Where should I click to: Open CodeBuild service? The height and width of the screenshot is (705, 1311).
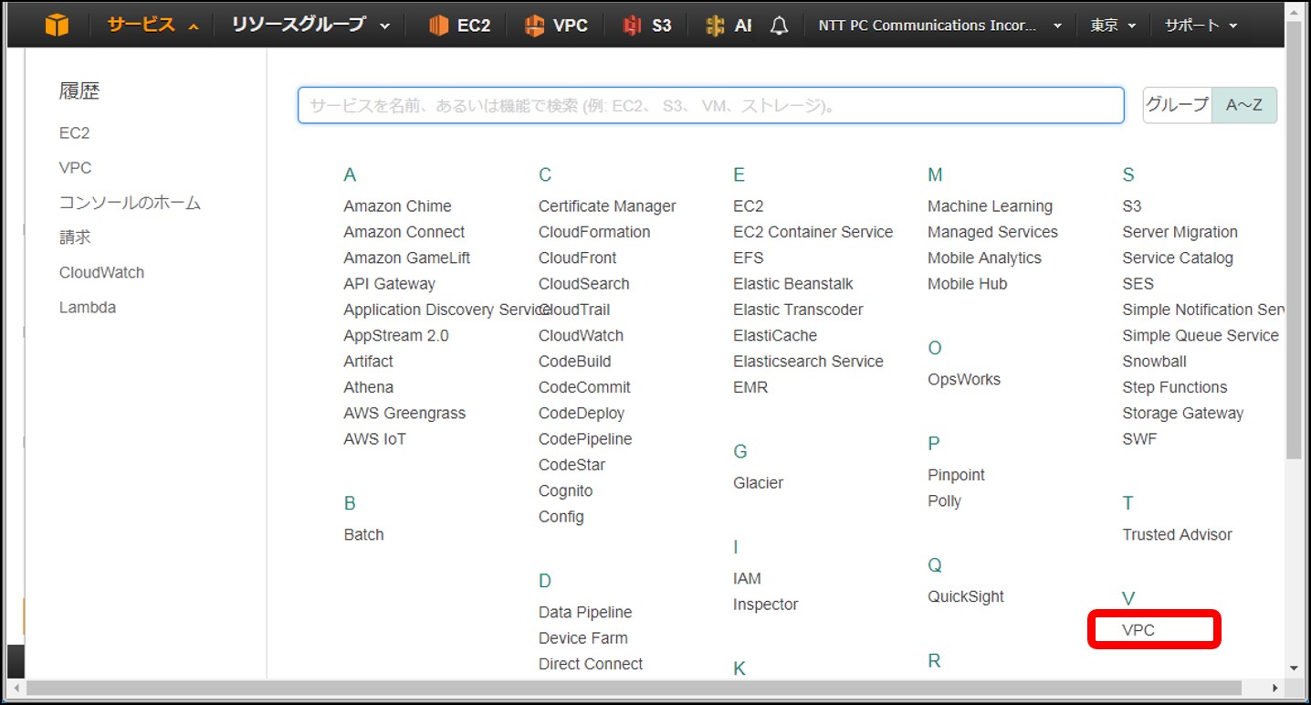coord(575,362)
